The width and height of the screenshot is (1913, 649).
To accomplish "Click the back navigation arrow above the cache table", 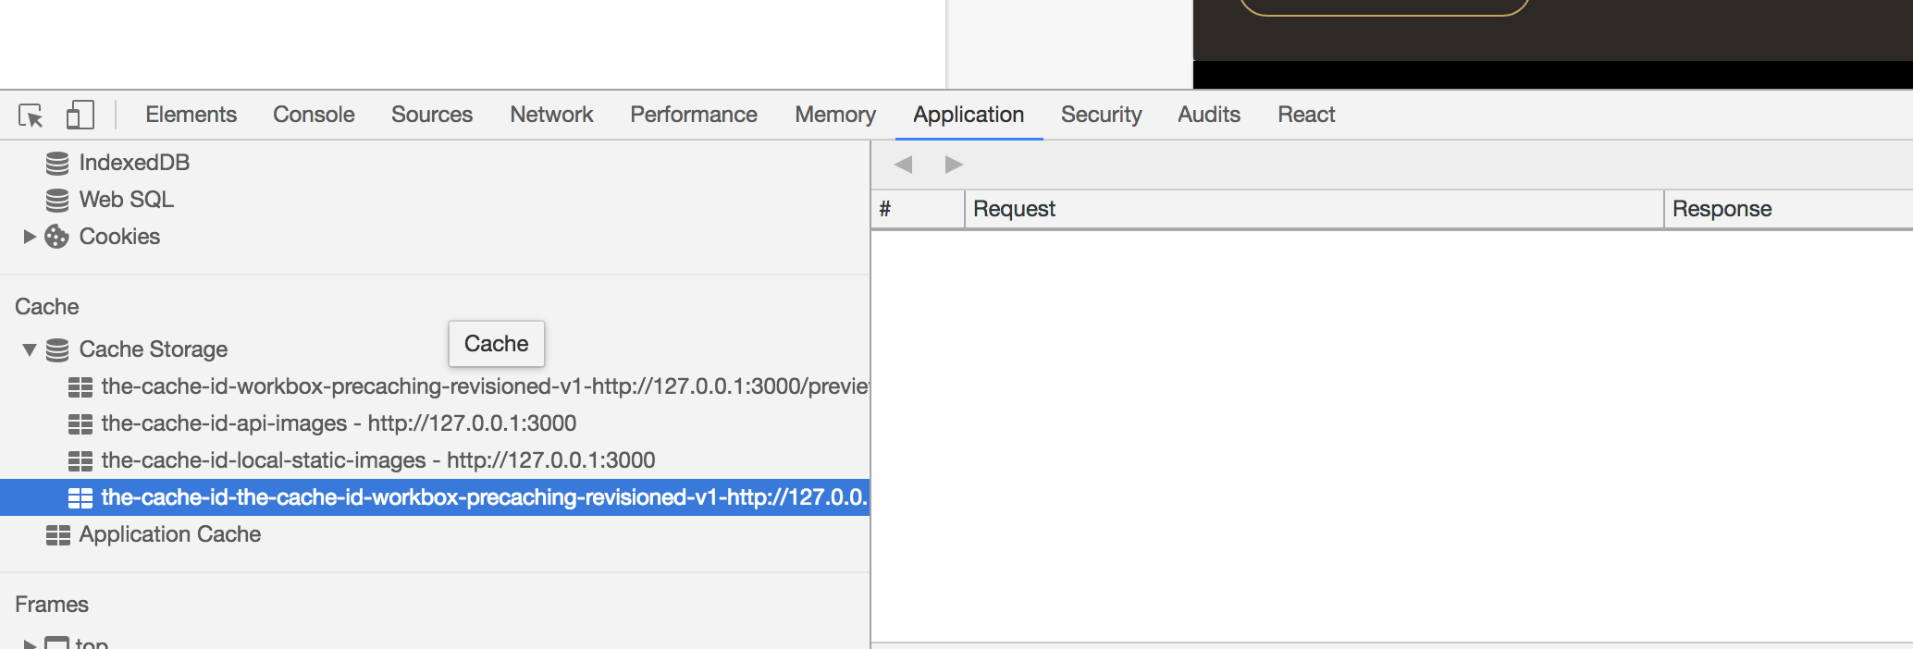I will coord(904,164).
